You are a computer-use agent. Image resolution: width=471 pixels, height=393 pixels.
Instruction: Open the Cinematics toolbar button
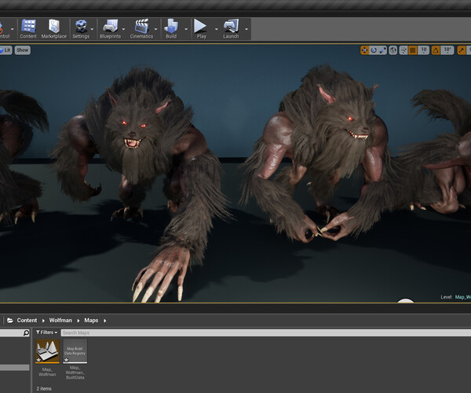tap(141, 29)
